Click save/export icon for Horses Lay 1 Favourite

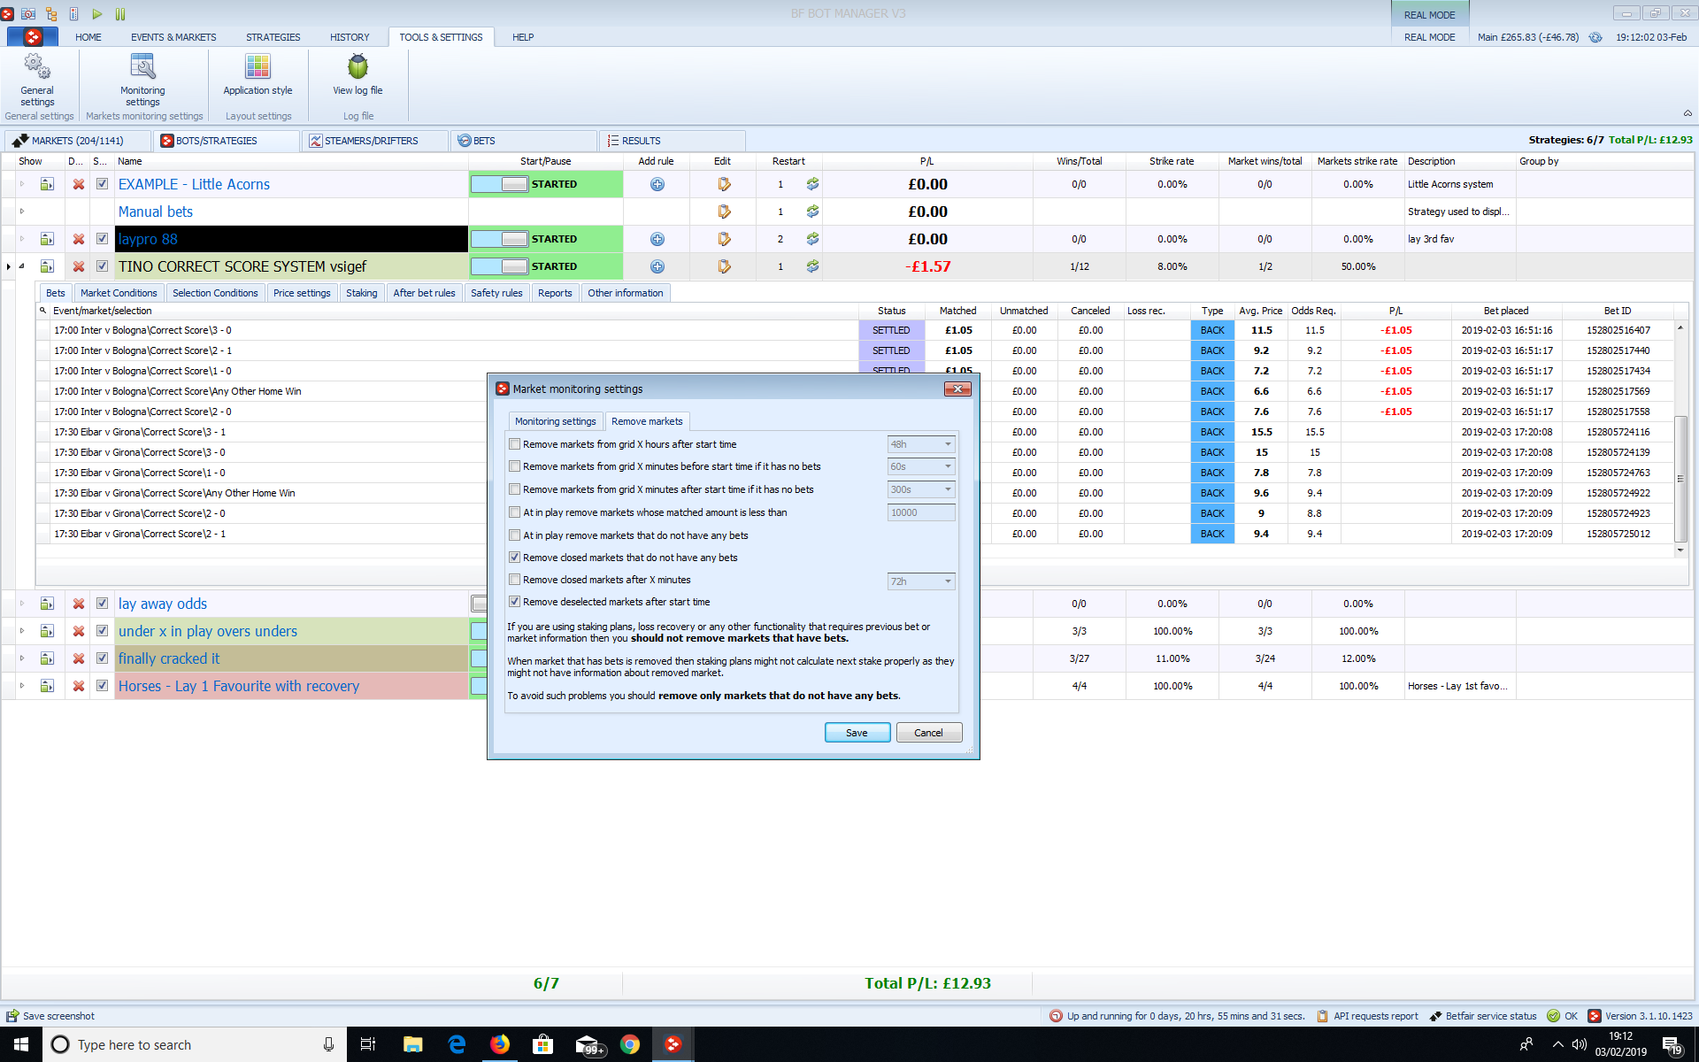pos(47,686)
